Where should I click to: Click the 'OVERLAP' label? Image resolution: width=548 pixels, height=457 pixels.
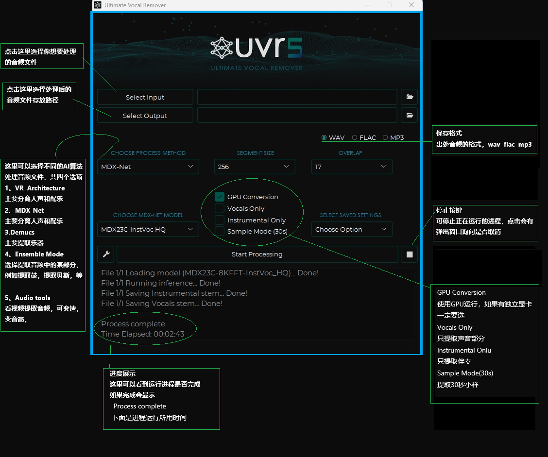(x=351, y=153)
